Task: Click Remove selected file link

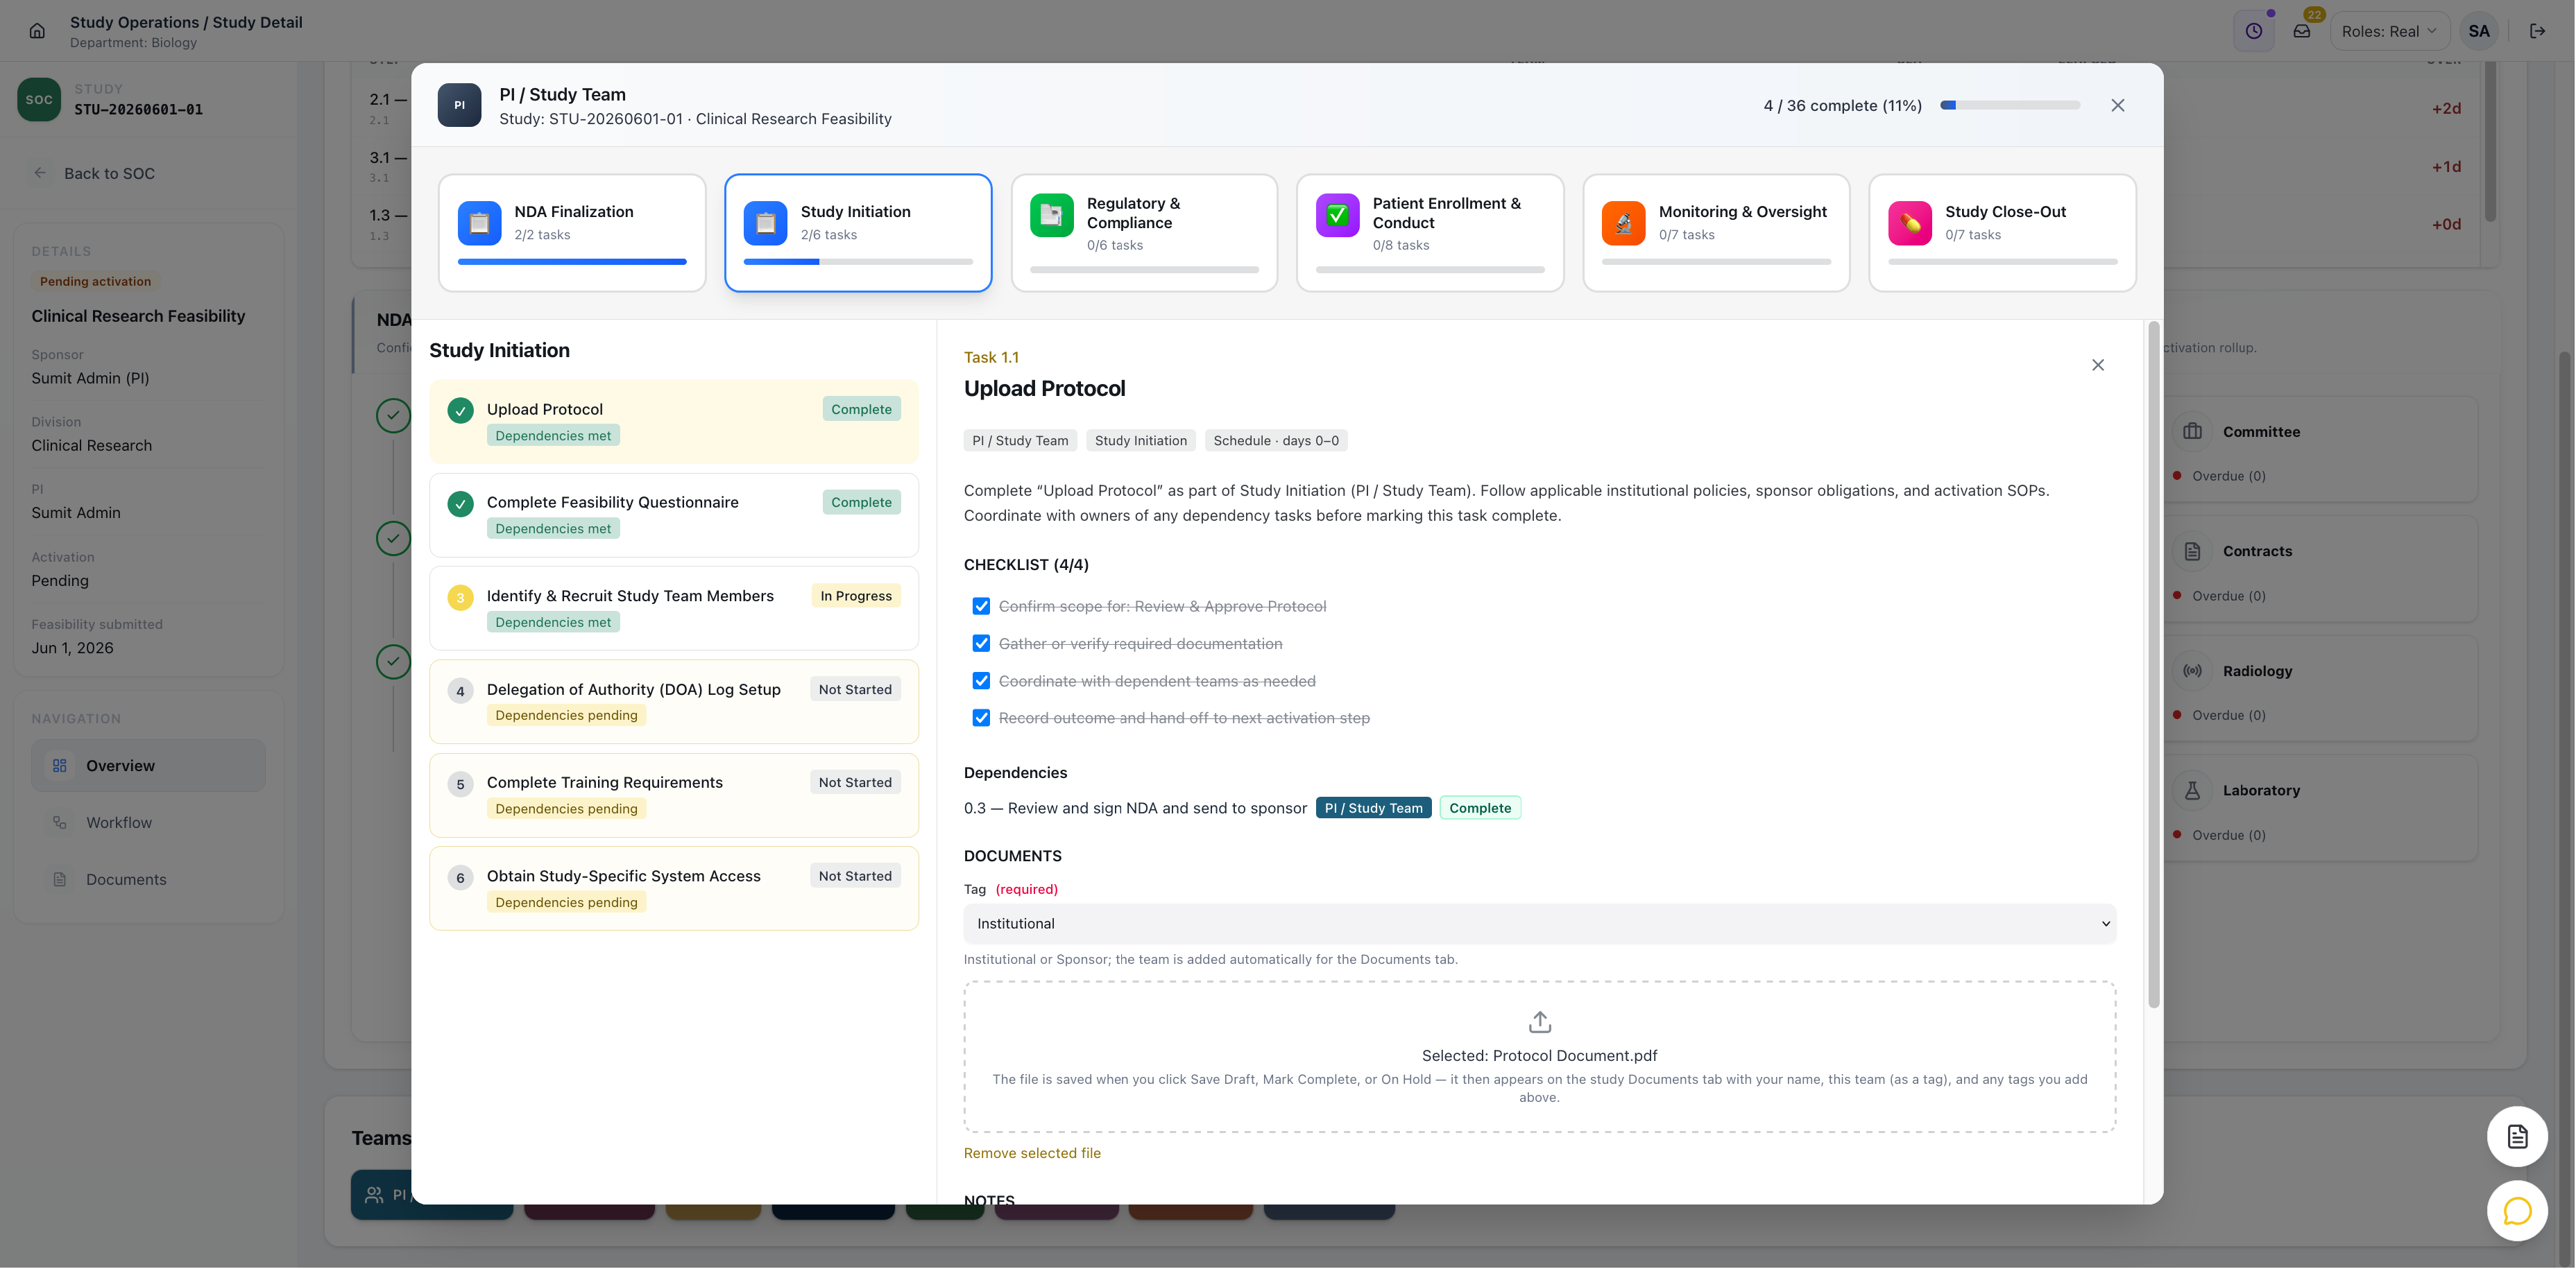Action: pos(1032,1153)
